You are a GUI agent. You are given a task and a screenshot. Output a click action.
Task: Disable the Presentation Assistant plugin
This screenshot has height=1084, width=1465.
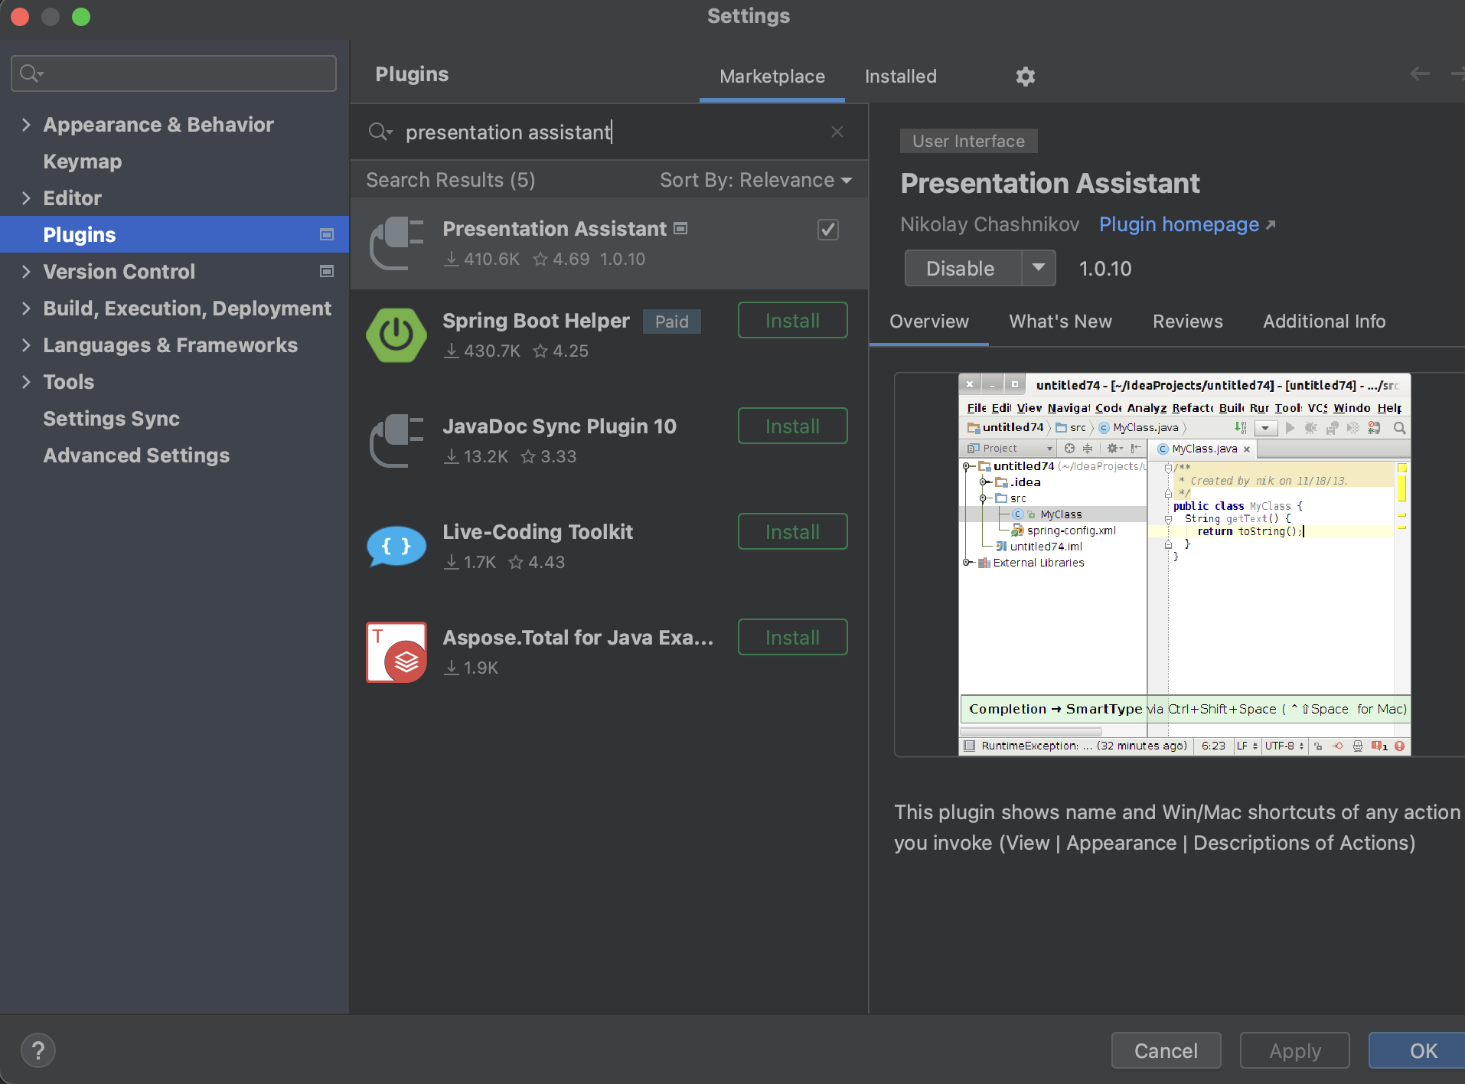click(963, 268)
